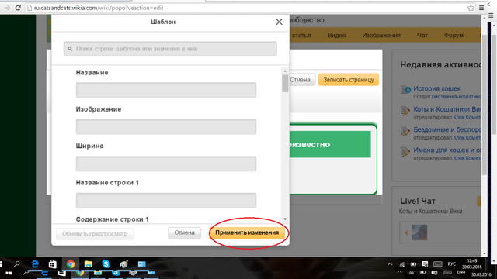The width and height of the screenshot is (497, 279).
Task: Open История кошек link
Action: click(436, 88)
